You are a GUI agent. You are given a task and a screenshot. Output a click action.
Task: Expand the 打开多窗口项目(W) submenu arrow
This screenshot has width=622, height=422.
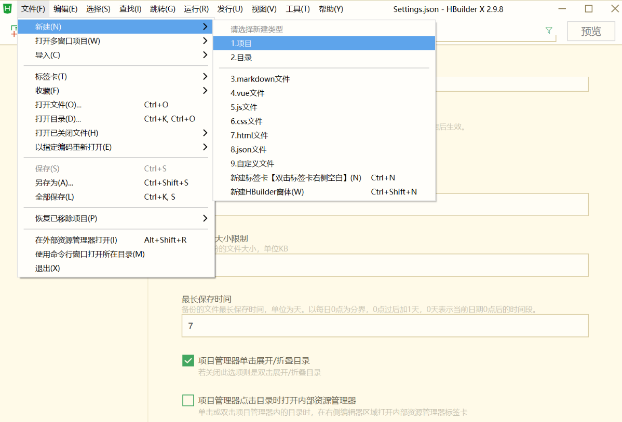point(205,41)
